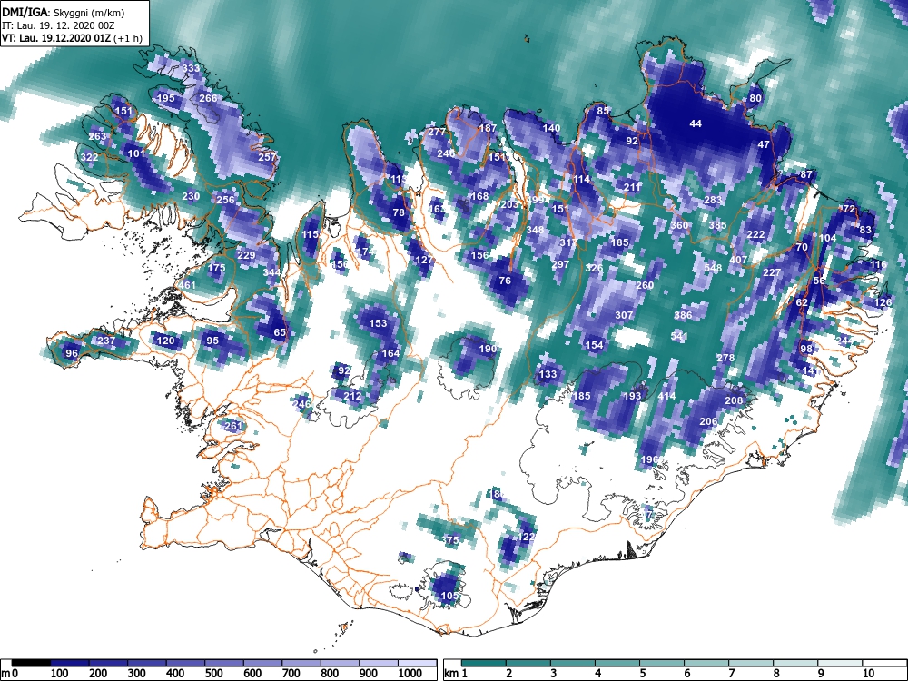This screenshot has width=908, height=681.
Task: Click visibility value 78 on the map
Action: (x=399, y=212)
